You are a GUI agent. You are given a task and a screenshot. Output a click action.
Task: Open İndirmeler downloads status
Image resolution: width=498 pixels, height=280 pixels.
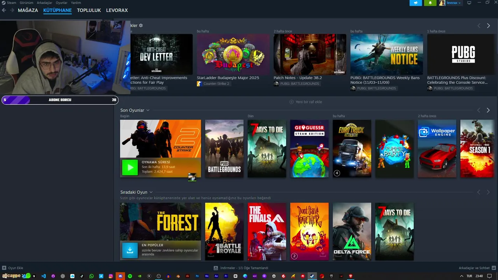coord(241,268)
